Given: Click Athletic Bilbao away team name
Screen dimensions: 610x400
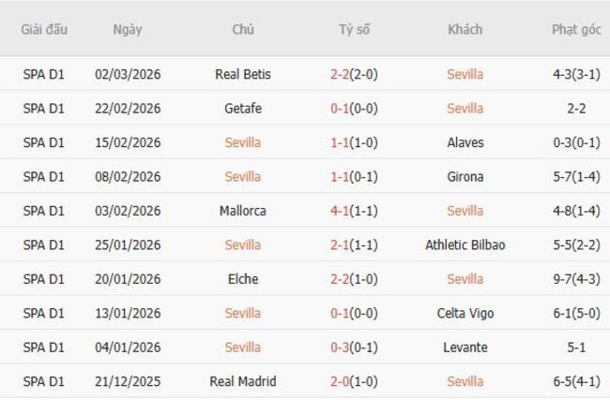Looking at the screenshot, I should (x=465, y=245).
